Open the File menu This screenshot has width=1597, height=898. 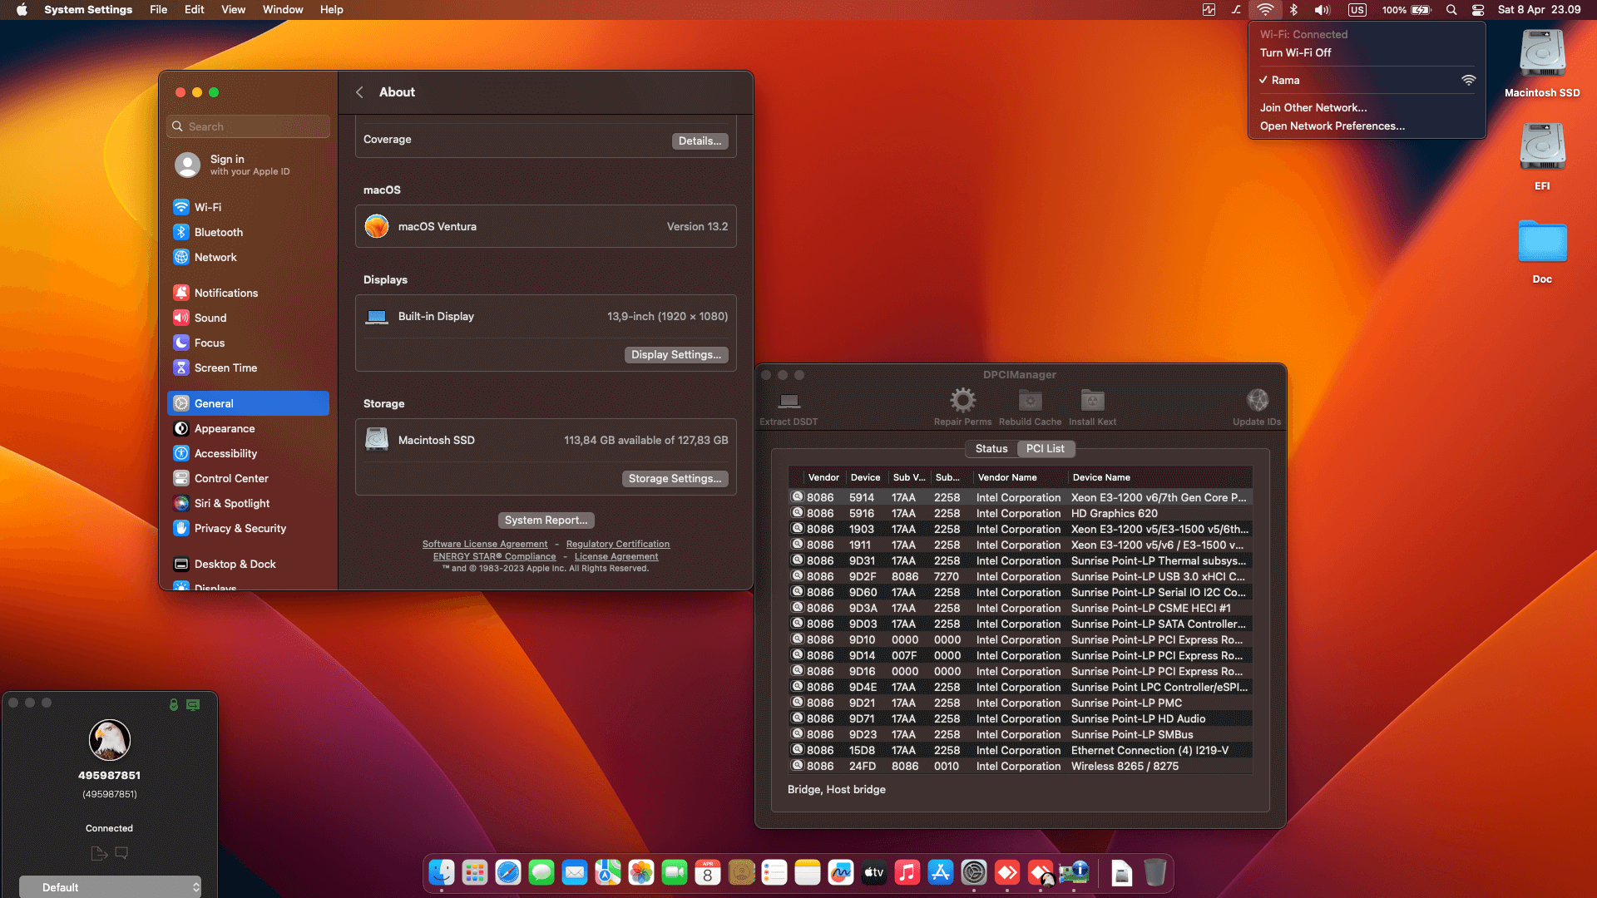point(158,10)
